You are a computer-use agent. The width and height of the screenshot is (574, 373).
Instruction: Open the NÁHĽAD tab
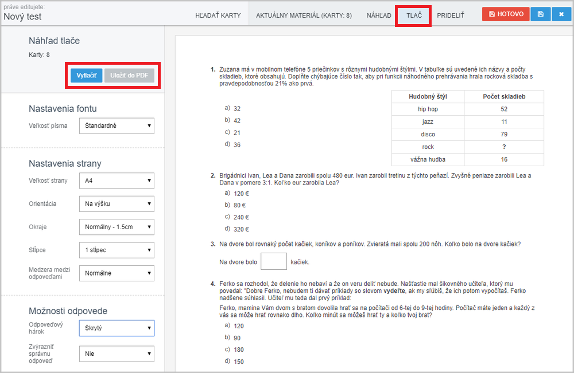[379, 15]
